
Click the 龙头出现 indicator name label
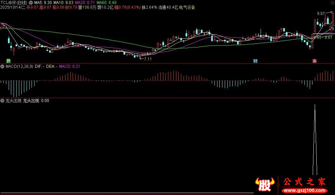tap(13, 101)
